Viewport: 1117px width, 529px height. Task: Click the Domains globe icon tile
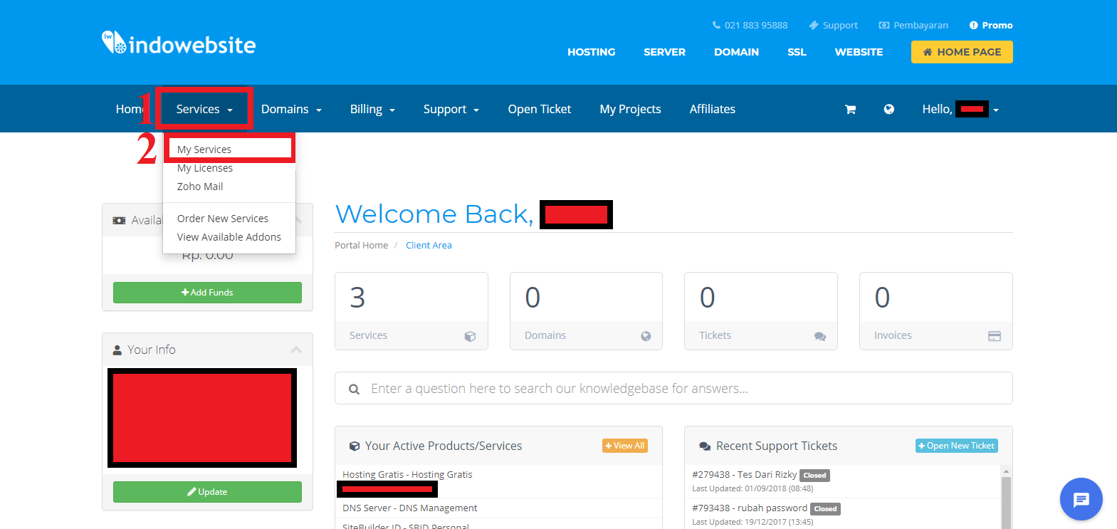pos(646,336)
